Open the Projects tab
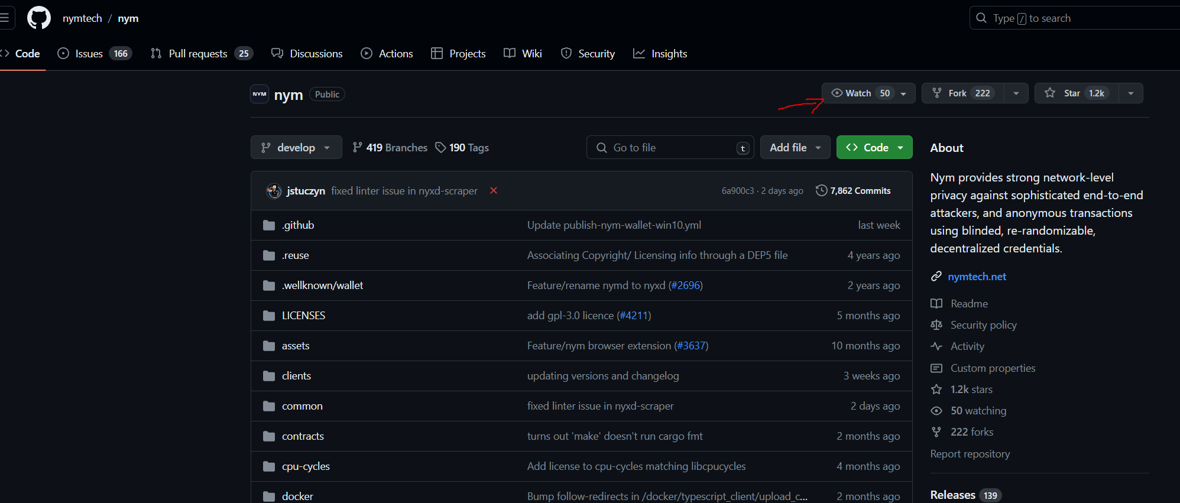 (458, 53)
